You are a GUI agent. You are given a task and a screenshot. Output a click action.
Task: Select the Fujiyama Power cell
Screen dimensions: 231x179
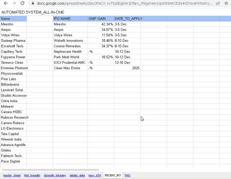coord(13,57)
